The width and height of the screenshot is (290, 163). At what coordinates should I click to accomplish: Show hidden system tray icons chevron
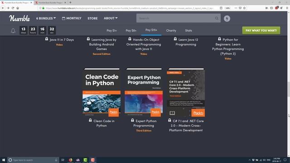pos(250,160)
